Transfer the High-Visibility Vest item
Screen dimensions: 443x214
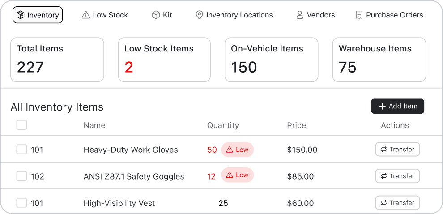[397, 203]
